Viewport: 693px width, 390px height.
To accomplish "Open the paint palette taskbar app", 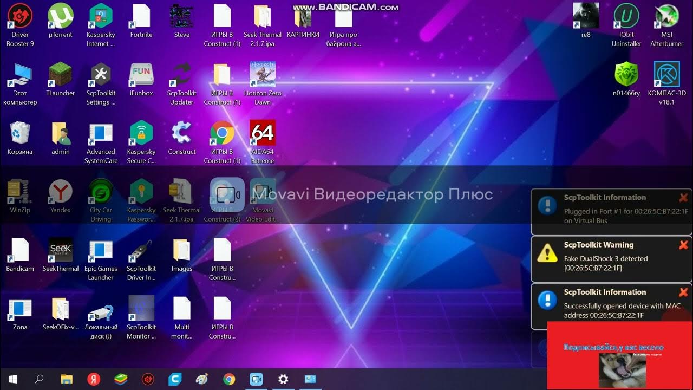I will click(202, 379).
